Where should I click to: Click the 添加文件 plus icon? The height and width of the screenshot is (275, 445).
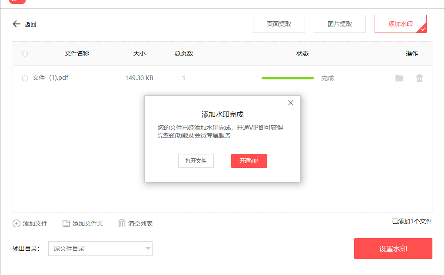(x=17, y=223)
